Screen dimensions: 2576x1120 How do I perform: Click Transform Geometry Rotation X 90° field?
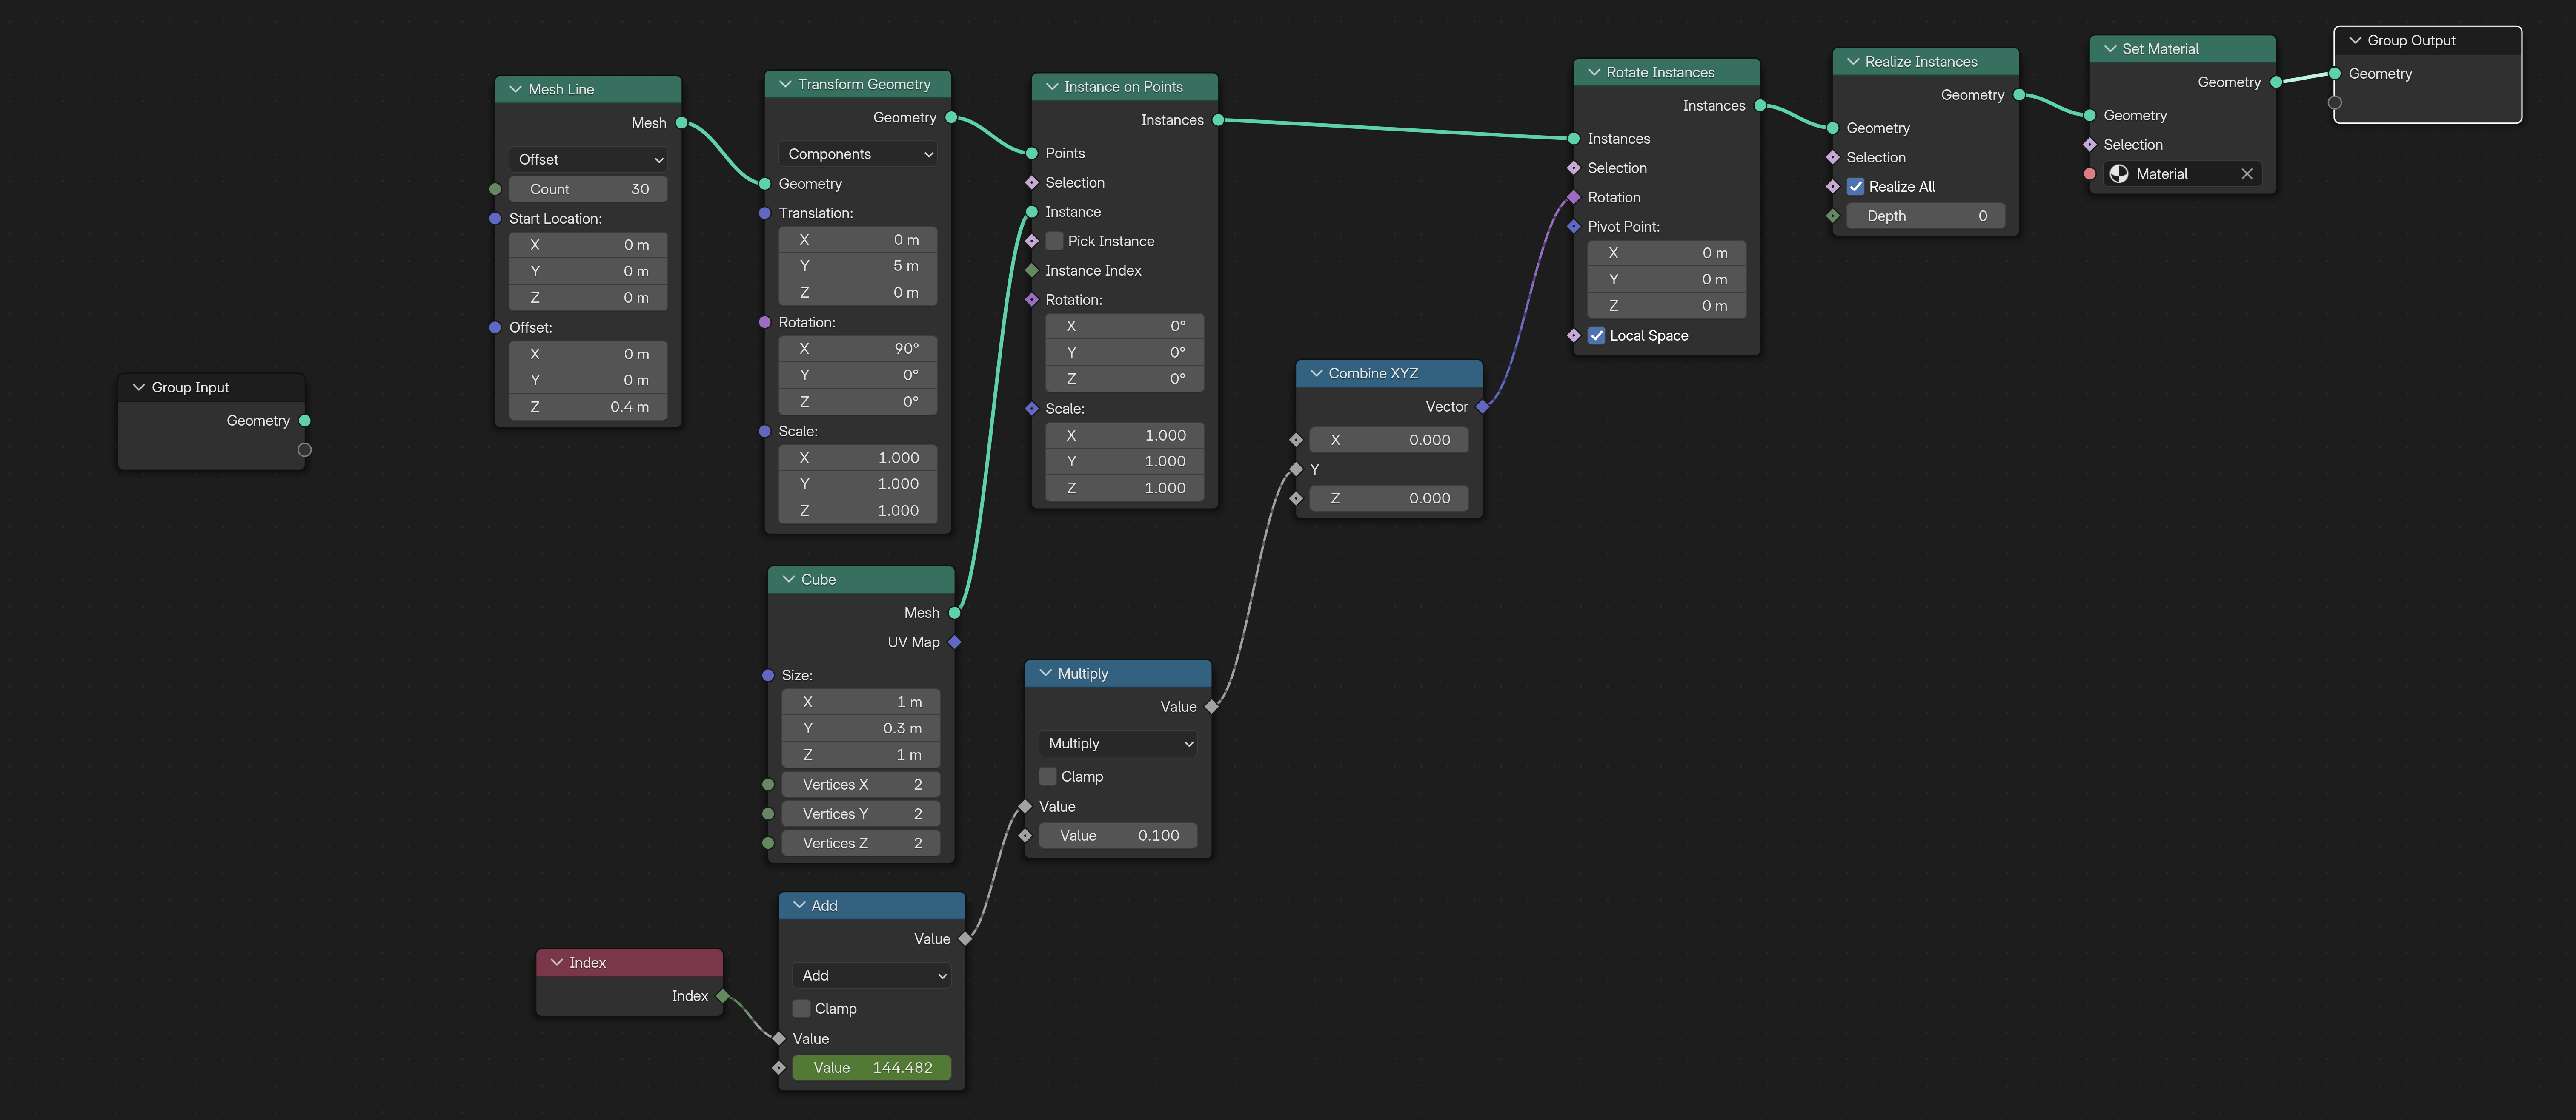coord(858,350)
